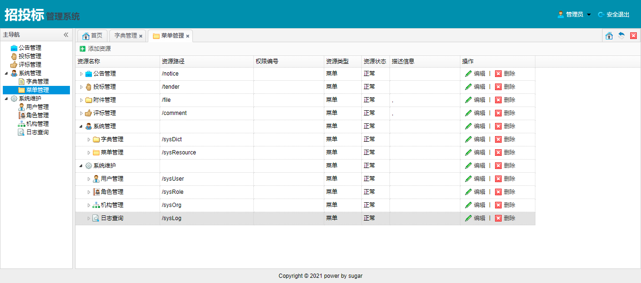Open the 管理员 dropdown arrow
Viewport: 641px width, 283px height.
(x=589, y=15)
